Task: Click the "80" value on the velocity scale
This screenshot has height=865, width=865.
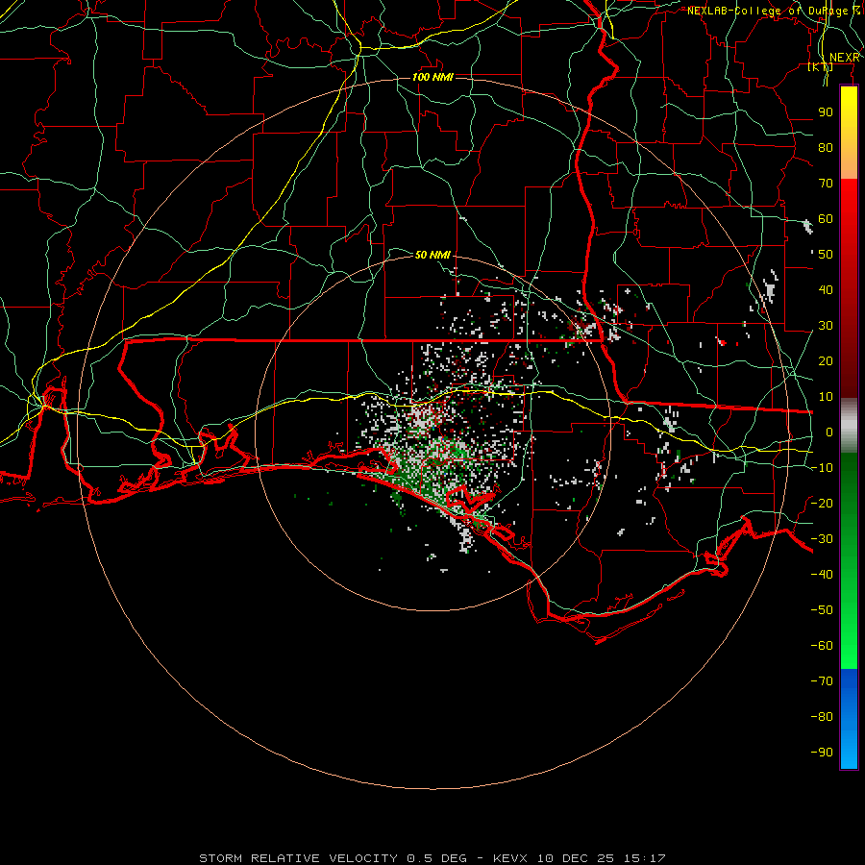Action: (826, 148)
